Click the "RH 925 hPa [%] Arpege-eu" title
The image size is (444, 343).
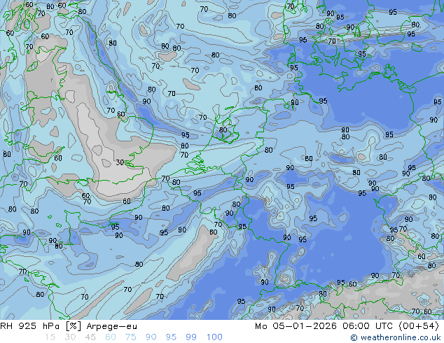pyautogui.click(x=69, y=326)
